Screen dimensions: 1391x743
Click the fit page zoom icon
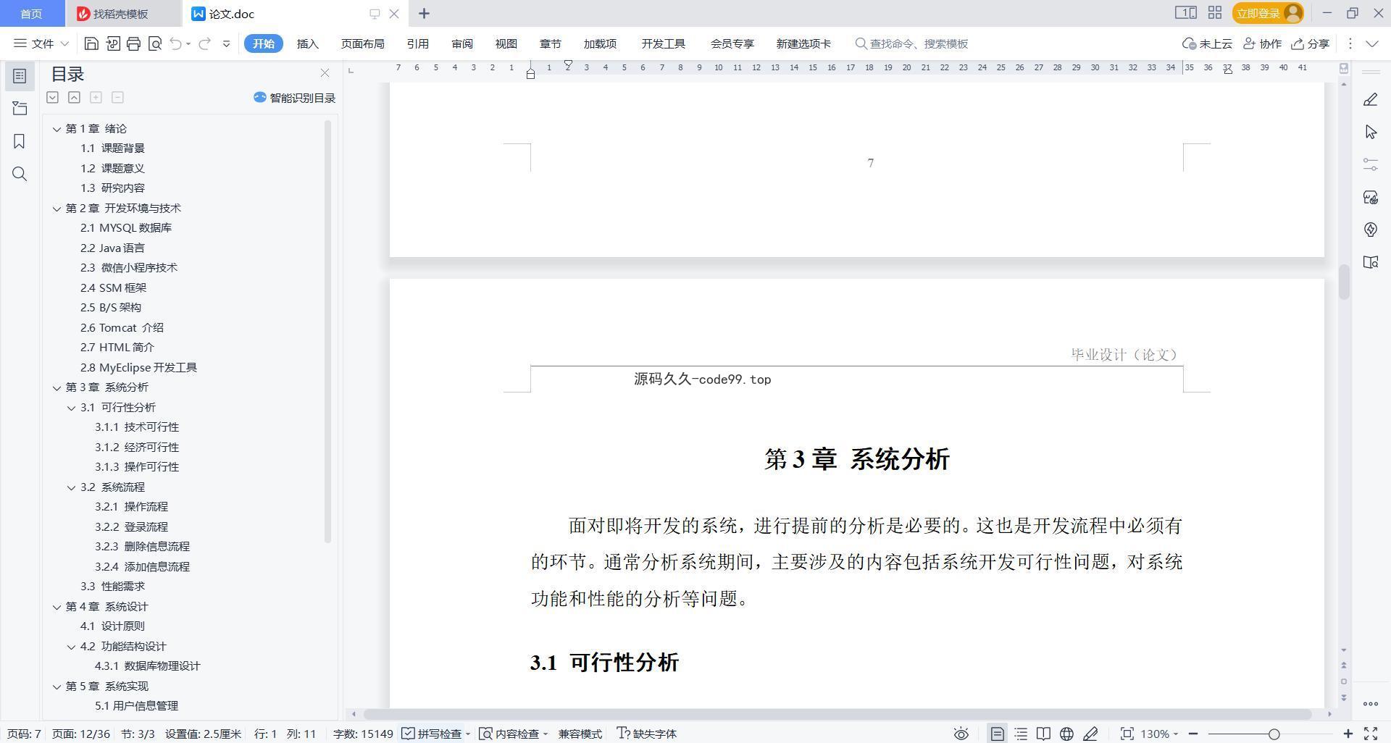[1127, 734]
